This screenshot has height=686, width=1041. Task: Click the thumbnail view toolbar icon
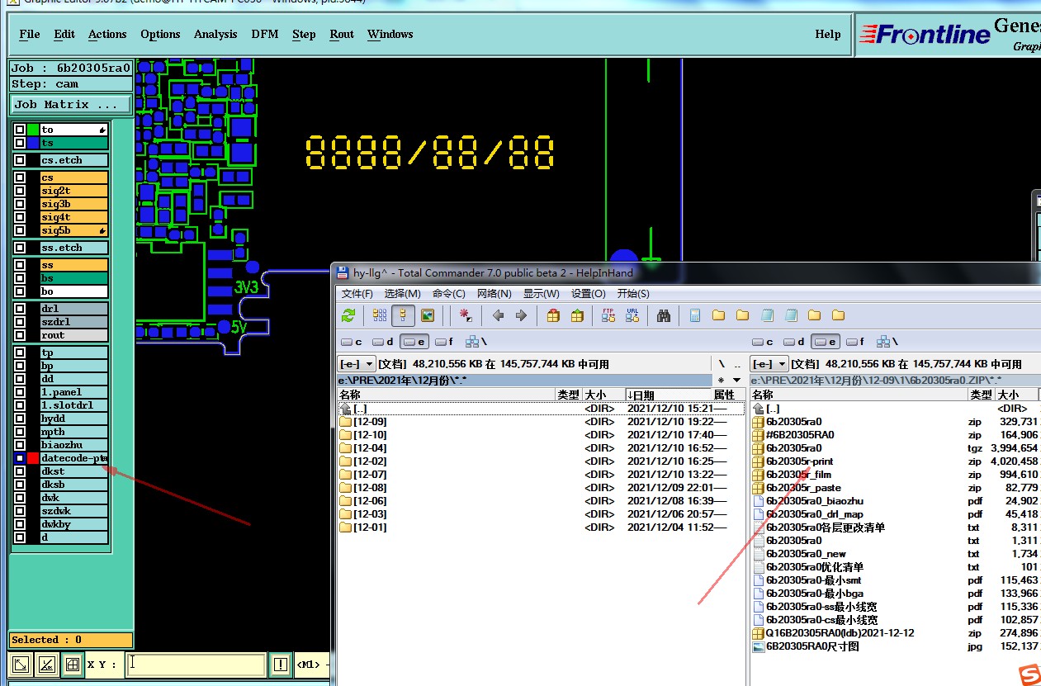pos(427,315)
